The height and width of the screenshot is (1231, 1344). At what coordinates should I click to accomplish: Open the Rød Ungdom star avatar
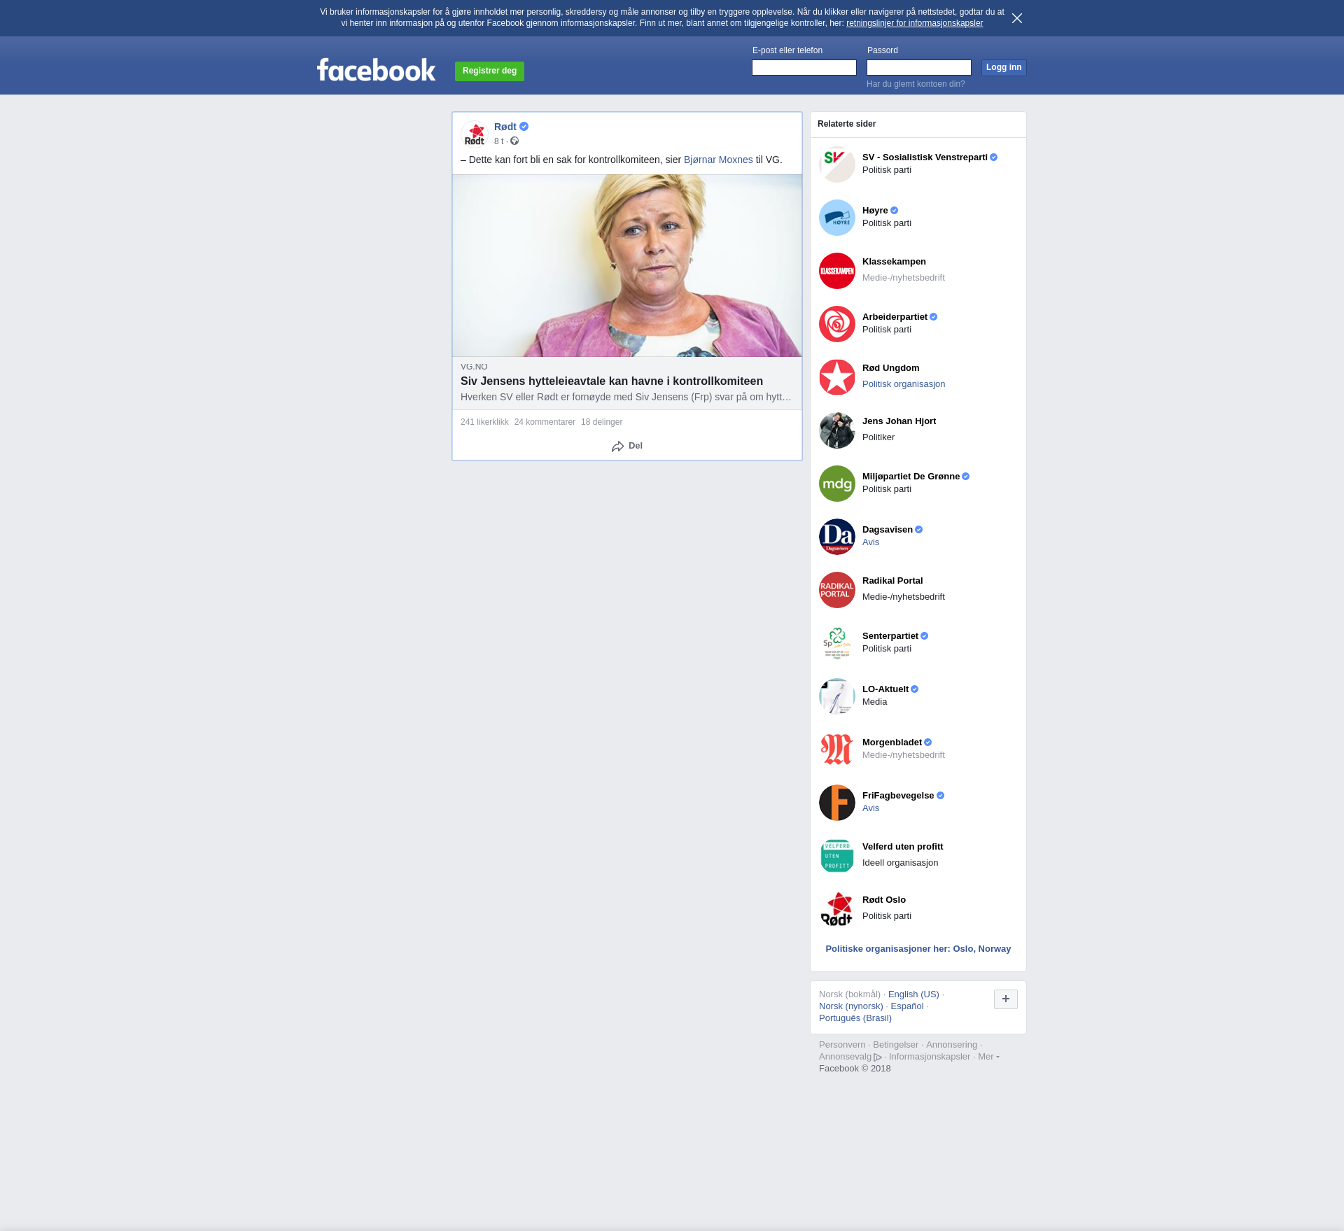(x=837, y=377)
